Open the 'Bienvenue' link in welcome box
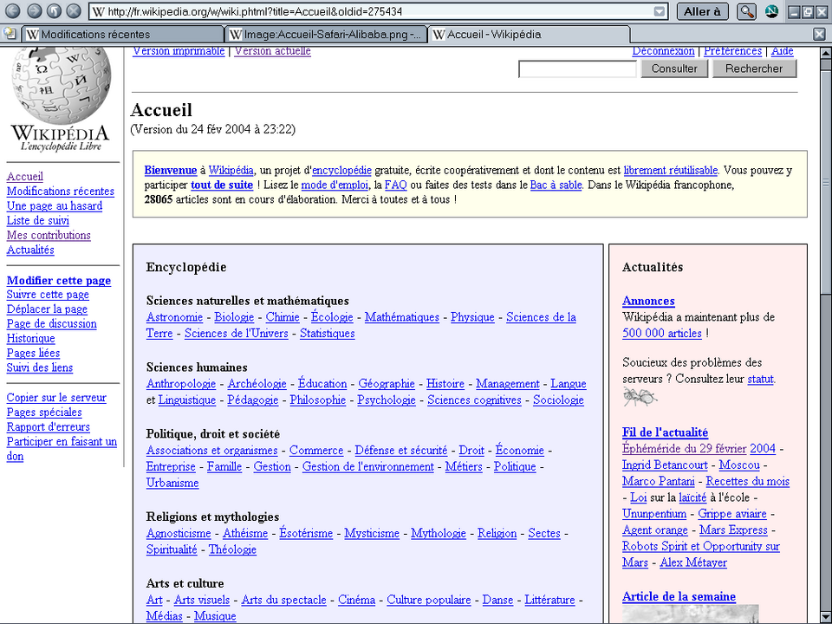Screen dimensions: 832x624 point(171,171)
